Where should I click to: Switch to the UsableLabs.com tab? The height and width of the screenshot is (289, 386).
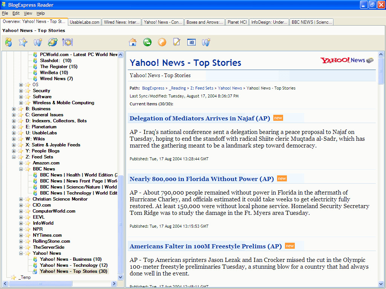pyautogui.click(x=84, y=22)
